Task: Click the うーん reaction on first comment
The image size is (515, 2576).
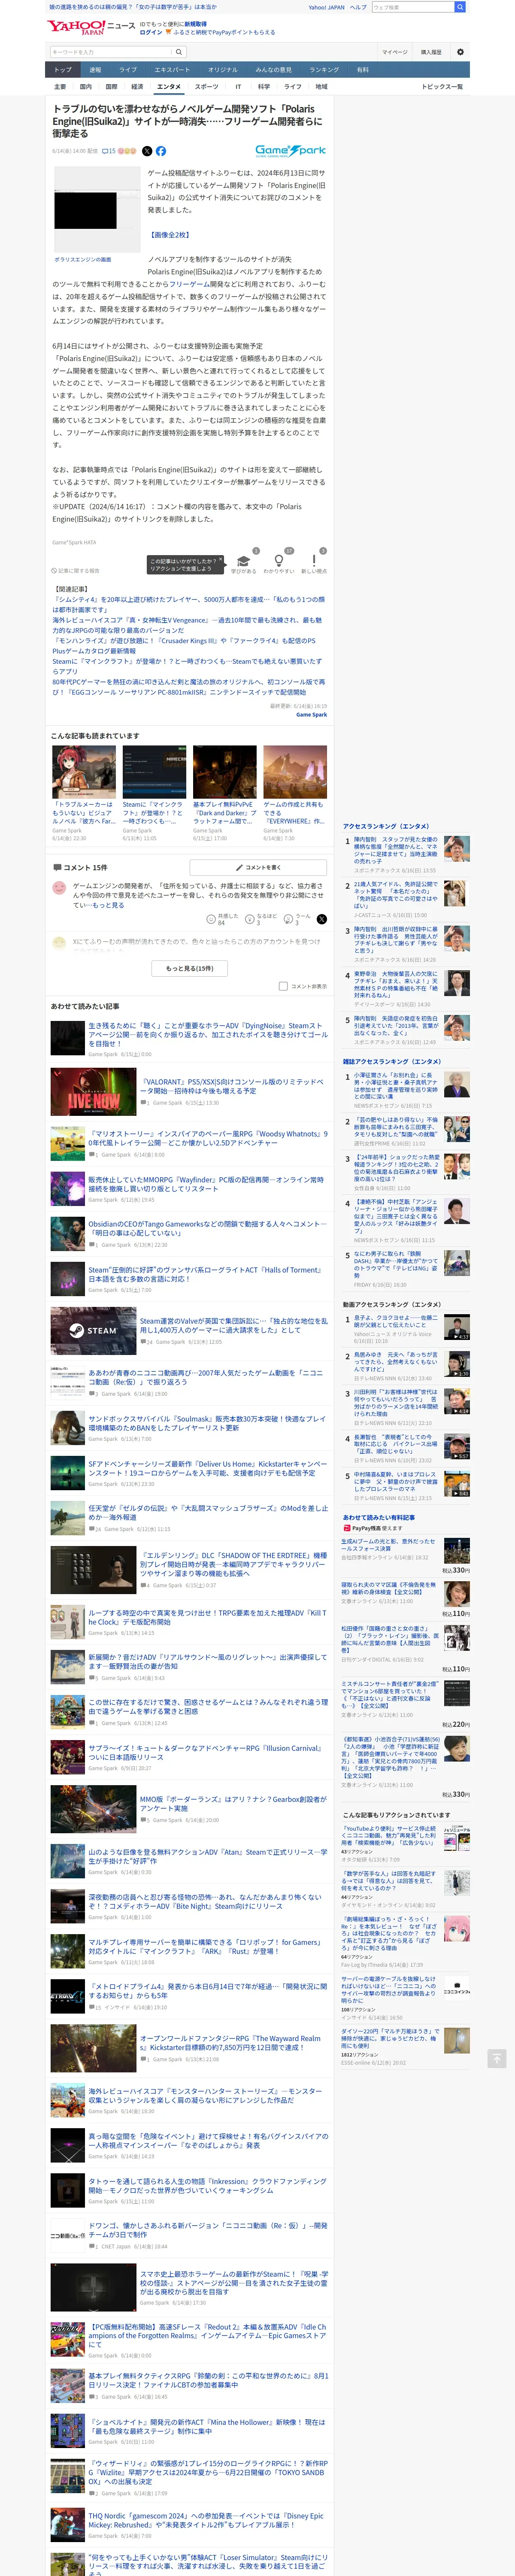Action: (288, 919)
